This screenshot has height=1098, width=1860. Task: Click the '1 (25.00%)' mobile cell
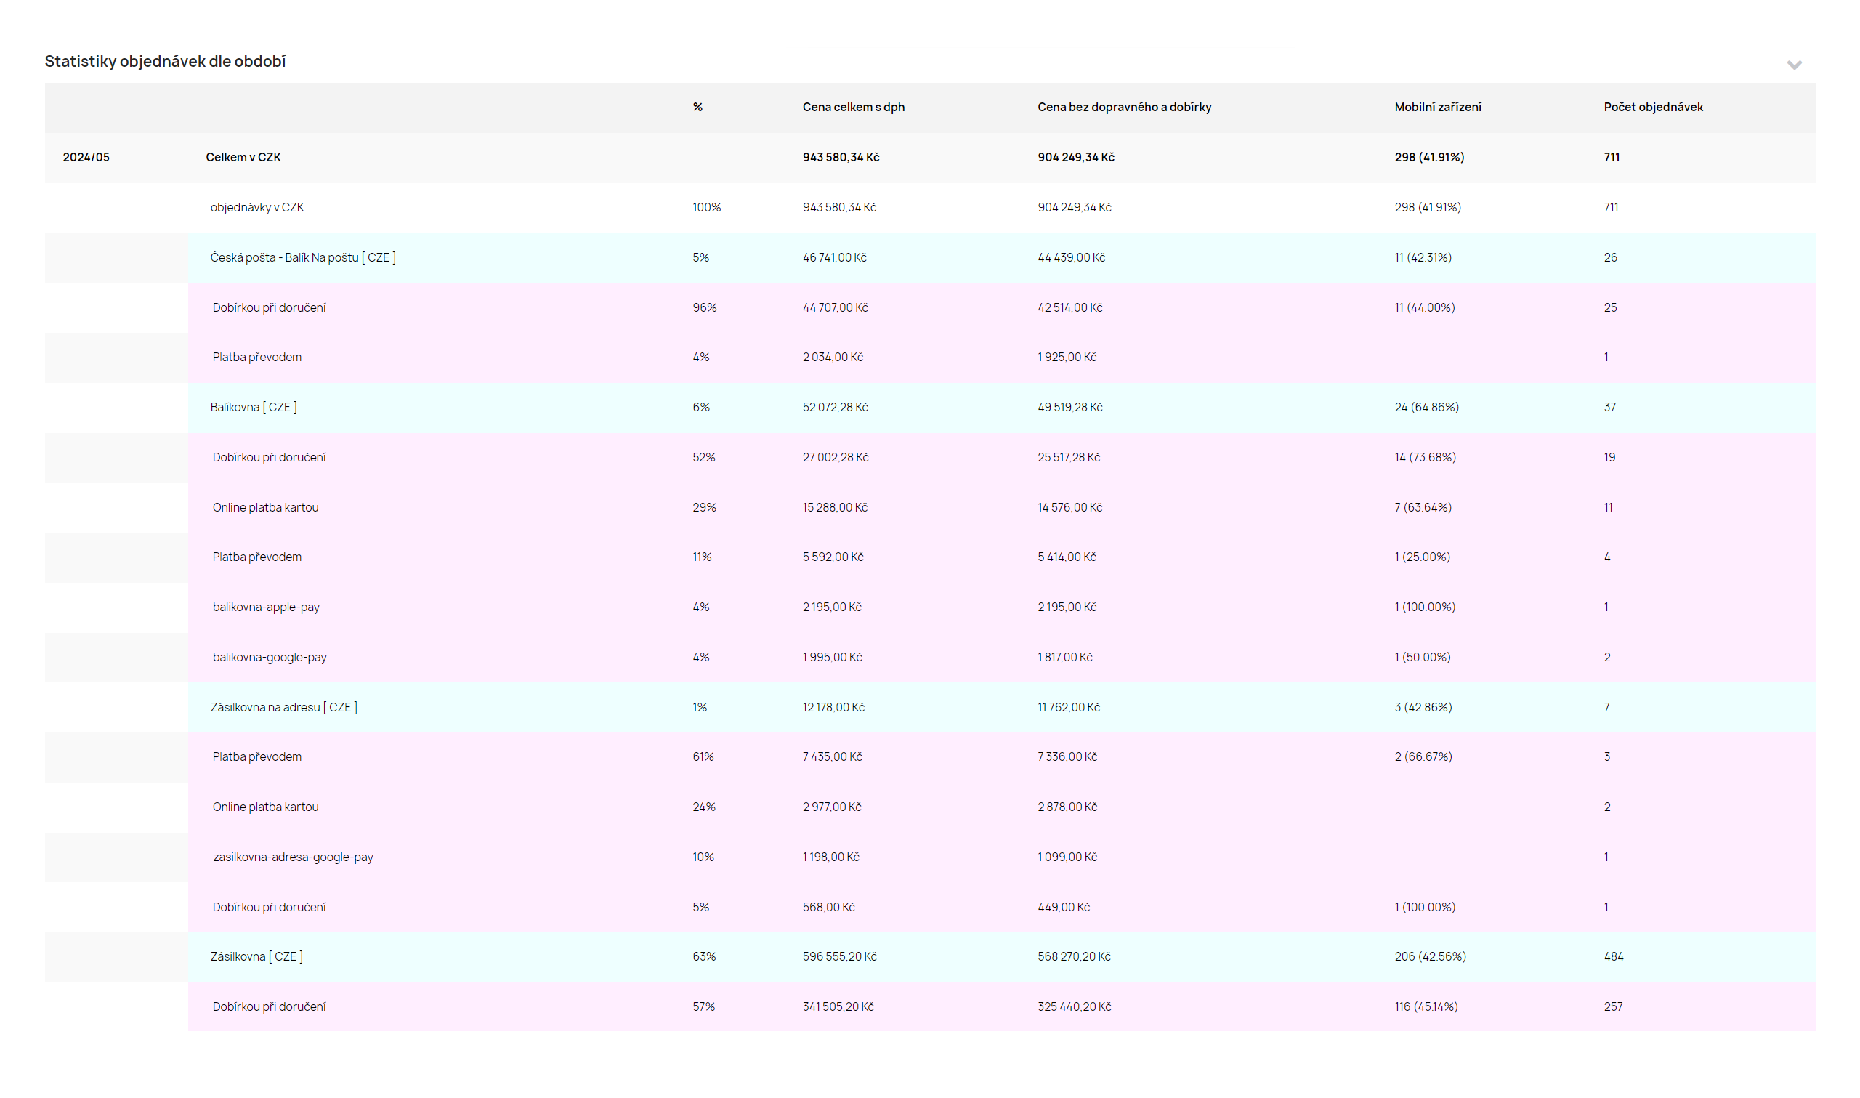(x=1422, y=557)
